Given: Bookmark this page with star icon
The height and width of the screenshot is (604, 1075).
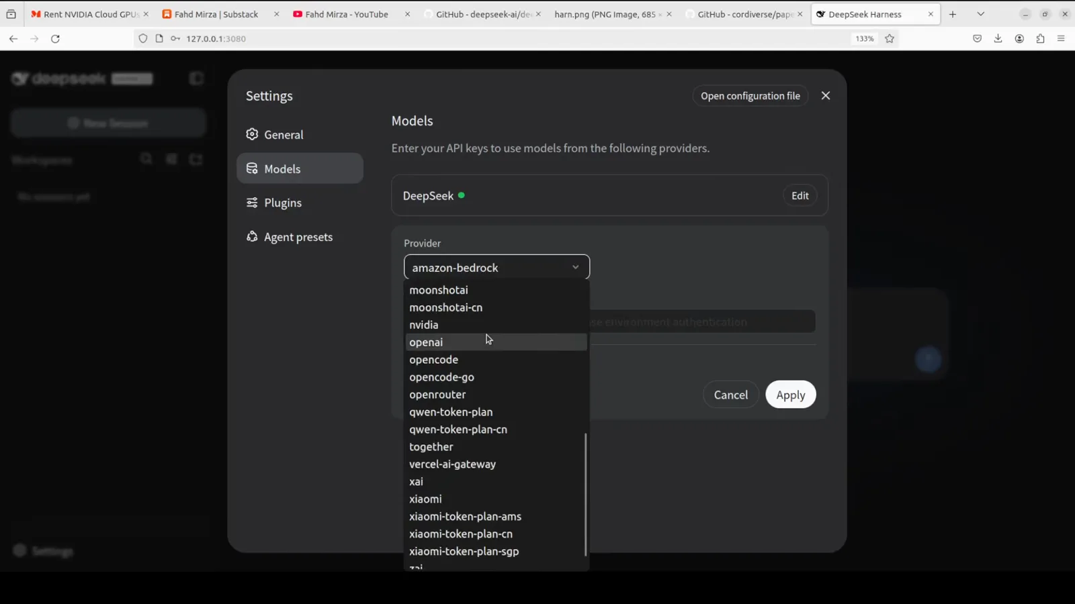Looking at the screenshot, I should click(890, 39).
